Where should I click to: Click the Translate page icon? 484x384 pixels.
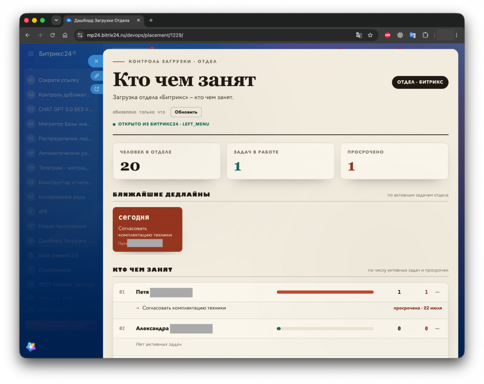pyautogui.click(x=359, y=35)
